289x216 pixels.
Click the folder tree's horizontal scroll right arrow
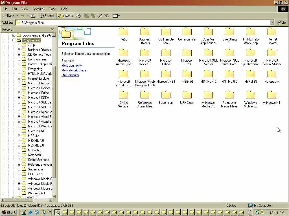[x=51, y=200]
